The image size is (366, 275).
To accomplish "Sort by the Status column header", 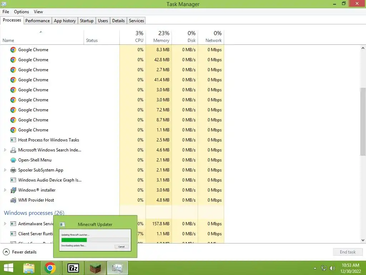I will pos(102,37).
